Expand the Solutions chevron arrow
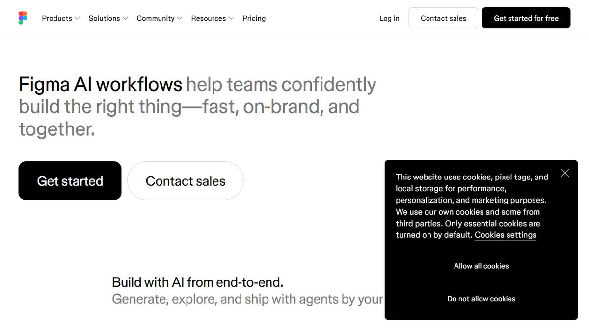 pos(125,18)
